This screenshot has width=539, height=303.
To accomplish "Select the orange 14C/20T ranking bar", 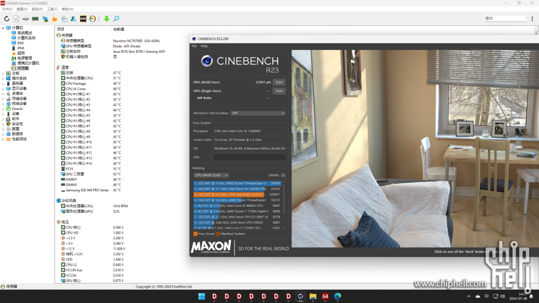I will pyautogui.click(x=237, y=195).
